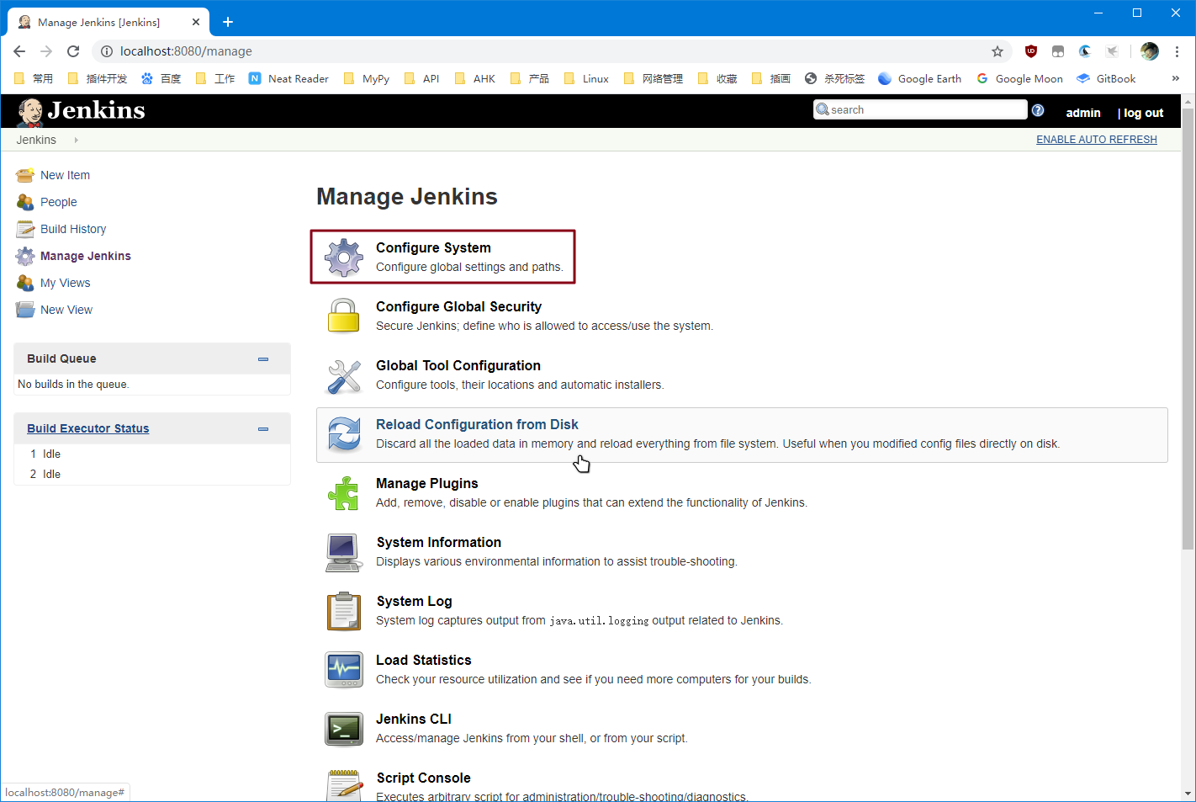This screenshot has height=802, width=1196.
Task: Select the Manage Jenkins browser tab
Action: click(108, 22)
